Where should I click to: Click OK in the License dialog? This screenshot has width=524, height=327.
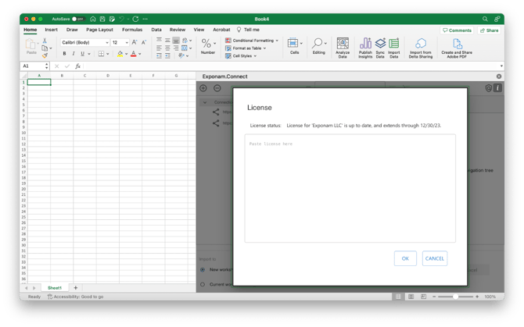tap(405, 258)
